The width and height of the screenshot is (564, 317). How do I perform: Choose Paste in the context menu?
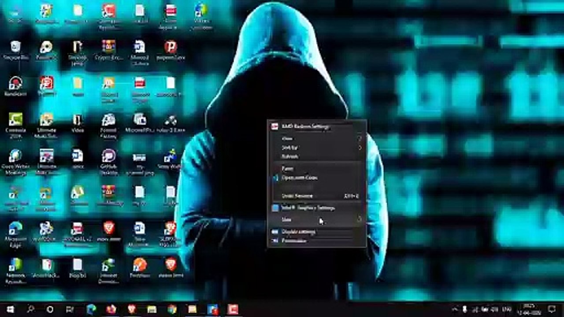point(317,168)
